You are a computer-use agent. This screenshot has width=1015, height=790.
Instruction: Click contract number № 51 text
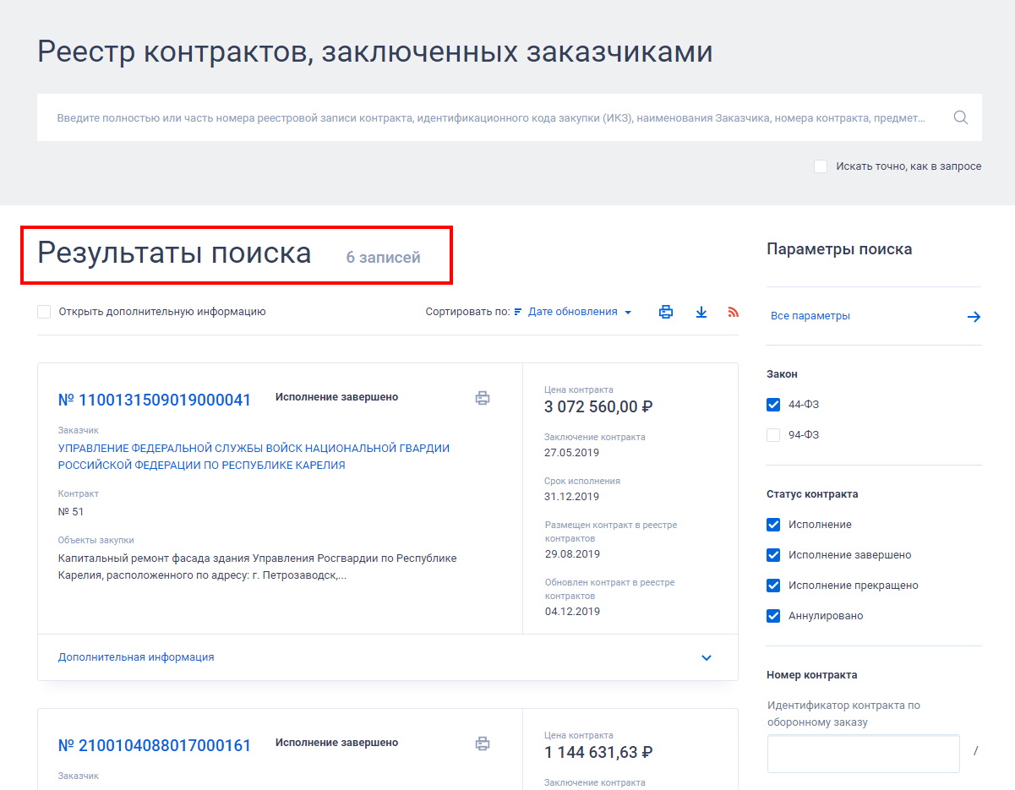pyautogui.click(x=71, y=512)
